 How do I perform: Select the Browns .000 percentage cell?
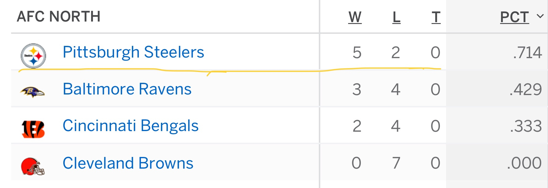pyautogui.click(x=524, y=163)
